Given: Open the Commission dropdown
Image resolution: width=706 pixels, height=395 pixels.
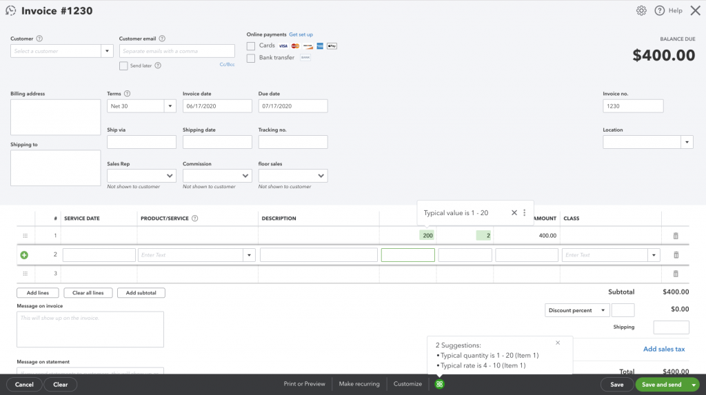Looking at the screenshot, I should 217,176.
